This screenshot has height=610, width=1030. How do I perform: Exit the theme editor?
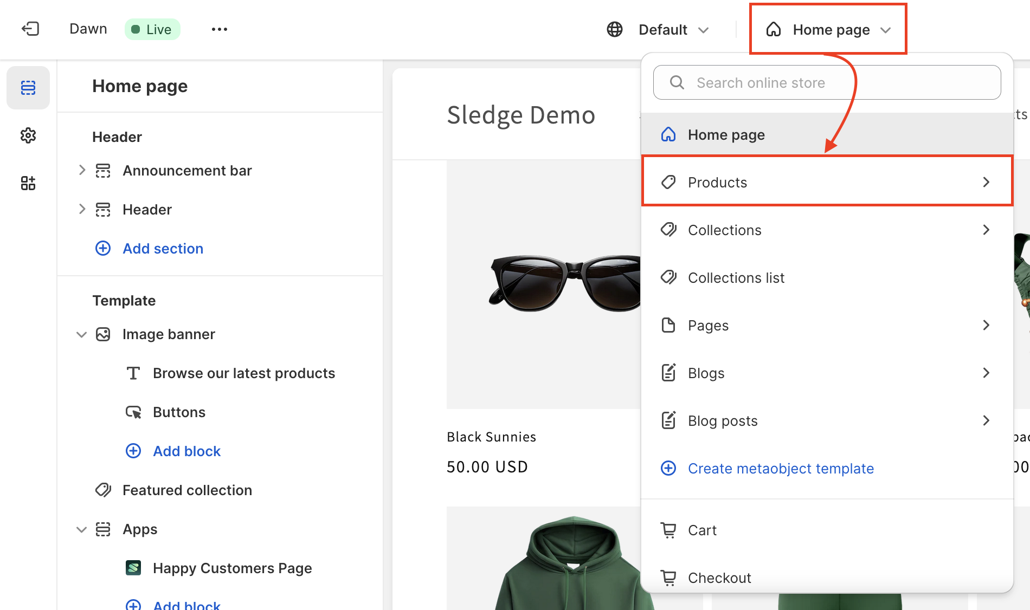(x=30, y=29)
